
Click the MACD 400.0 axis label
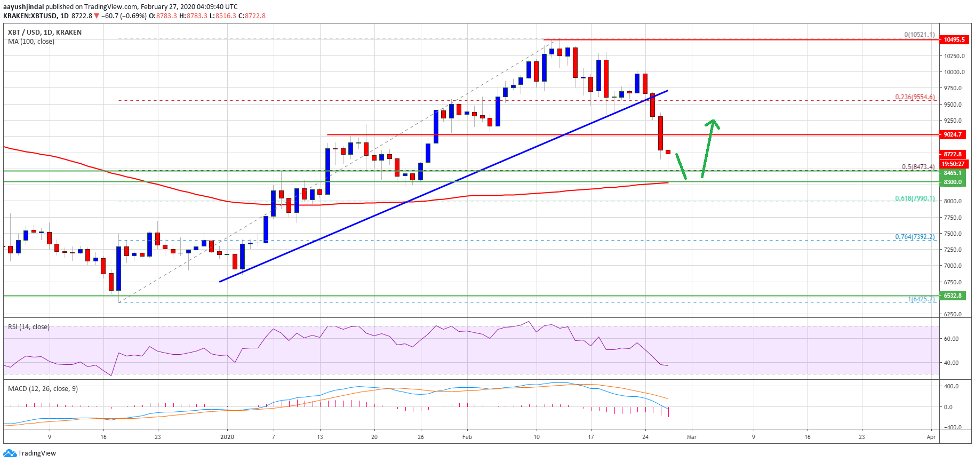952,386
